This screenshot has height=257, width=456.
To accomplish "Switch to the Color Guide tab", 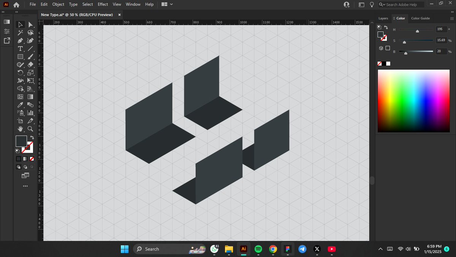I will (x=420, y=18).
